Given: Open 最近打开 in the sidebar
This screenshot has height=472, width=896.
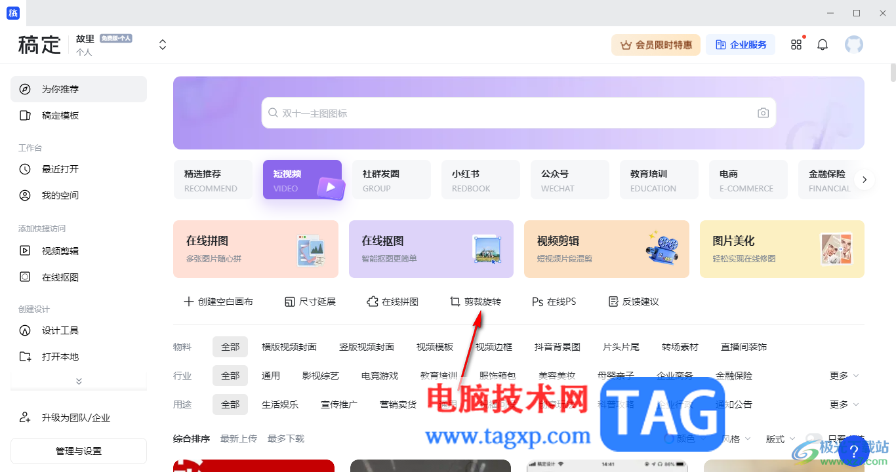Looking at the screenshot, I should coord(79,169).
